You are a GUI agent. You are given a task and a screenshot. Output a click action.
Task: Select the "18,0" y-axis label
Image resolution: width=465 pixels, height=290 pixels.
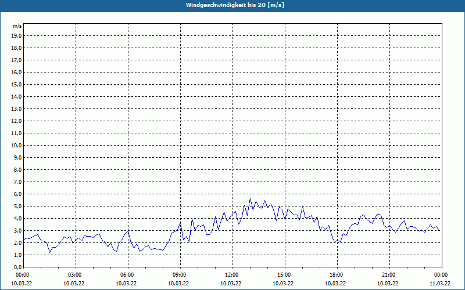pos(17,48)
